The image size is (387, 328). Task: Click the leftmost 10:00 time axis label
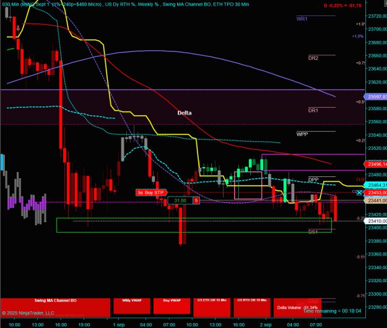pyautogui.click(x=14, y=325)
